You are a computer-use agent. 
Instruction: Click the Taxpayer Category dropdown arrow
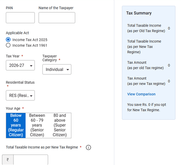pos(68,70)
